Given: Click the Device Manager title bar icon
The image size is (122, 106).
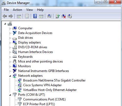Looking at the screenshot, I should tap(3, 3).
